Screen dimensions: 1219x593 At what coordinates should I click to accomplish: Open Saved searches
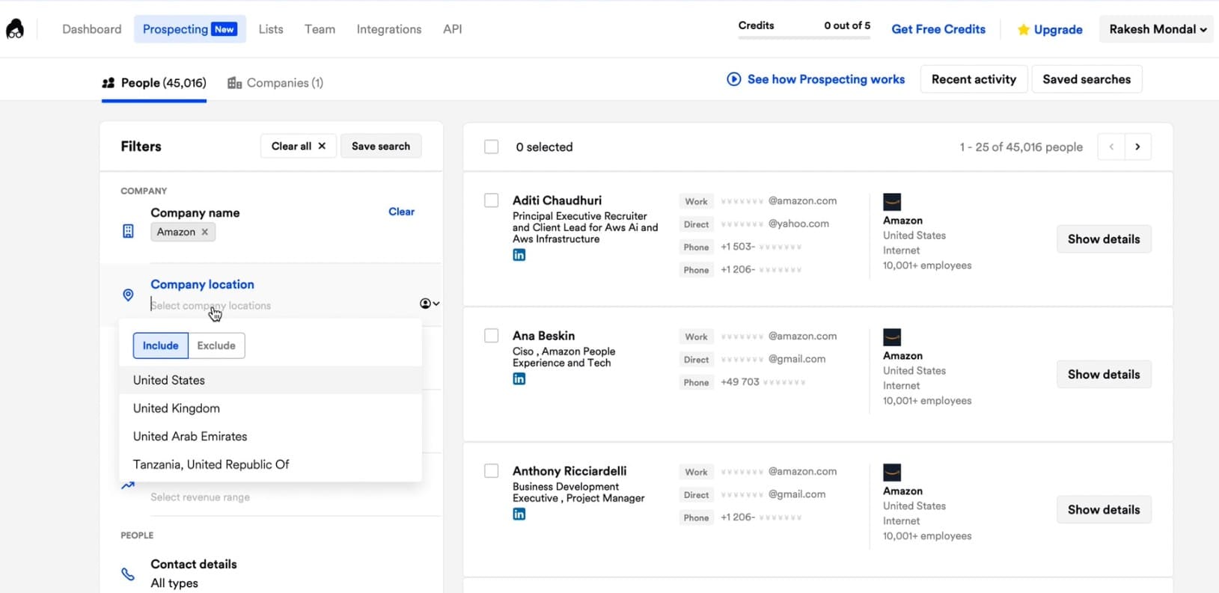pyautogui.click(x=1087, y=79)
